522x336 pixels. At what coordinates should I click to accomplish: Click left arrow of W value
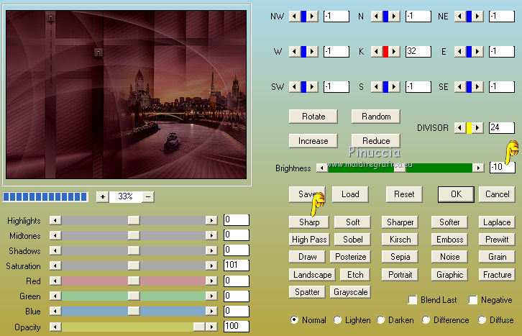pyautogui.click(x=294, y=52)
